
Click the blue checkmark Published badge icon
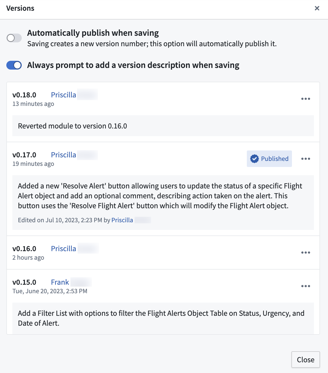pos(255,159)
